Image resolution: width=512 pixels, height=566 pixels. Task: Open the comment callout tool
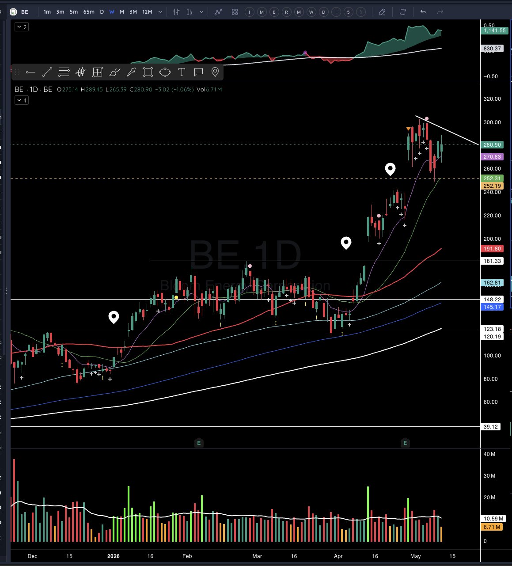[x=198, y=72]
